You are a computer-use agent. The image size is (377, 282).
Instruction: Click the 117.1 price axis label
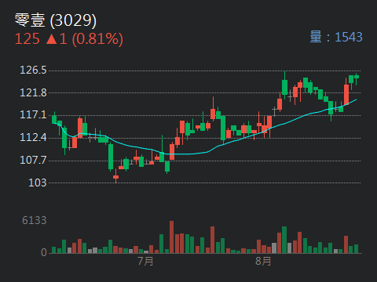[x=33, y=114]
